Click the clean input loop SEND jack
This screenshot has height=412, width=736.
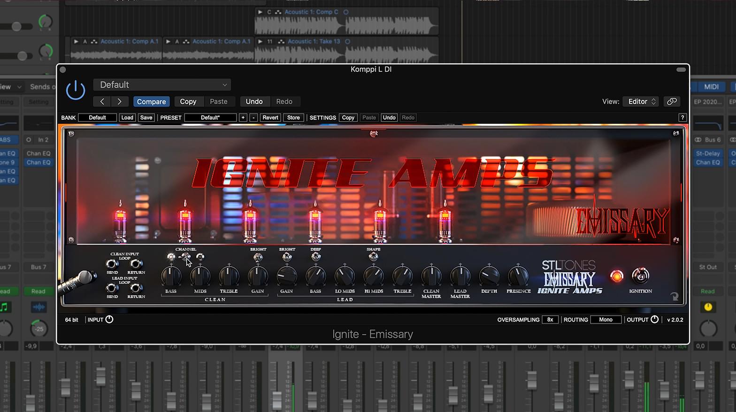112,264
